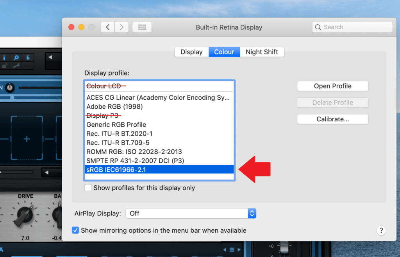Switch to the Display tab
Viewport: 400px width, 257px height.
click(x=191, y=52)
